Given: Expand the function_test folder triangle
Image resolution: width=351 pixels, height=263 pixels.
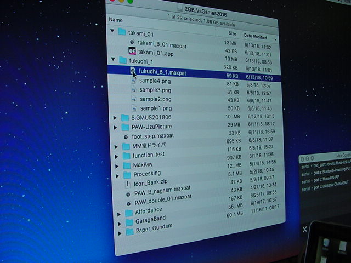Looking at the screenshot, I should 116,157.
